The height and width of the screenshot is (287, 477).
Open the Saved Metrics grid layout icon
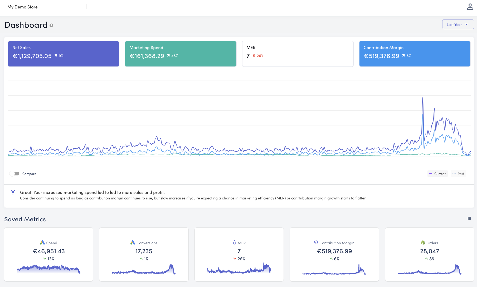pos(469,218)
